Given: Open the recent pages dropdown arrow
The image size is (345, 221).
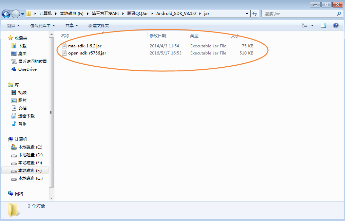Looking at the screenshot, I should click(x=22, y=14).
